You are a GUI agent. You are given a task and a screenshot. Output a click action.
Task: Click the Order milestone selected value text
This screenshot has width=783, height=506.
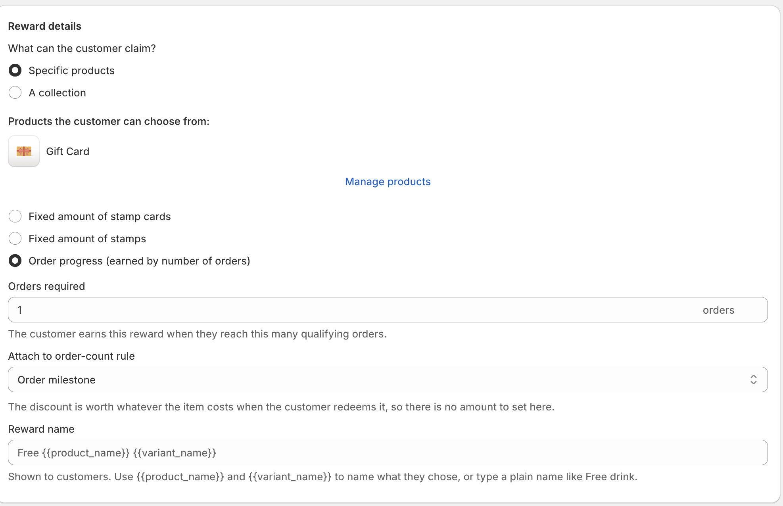(56, 380)
